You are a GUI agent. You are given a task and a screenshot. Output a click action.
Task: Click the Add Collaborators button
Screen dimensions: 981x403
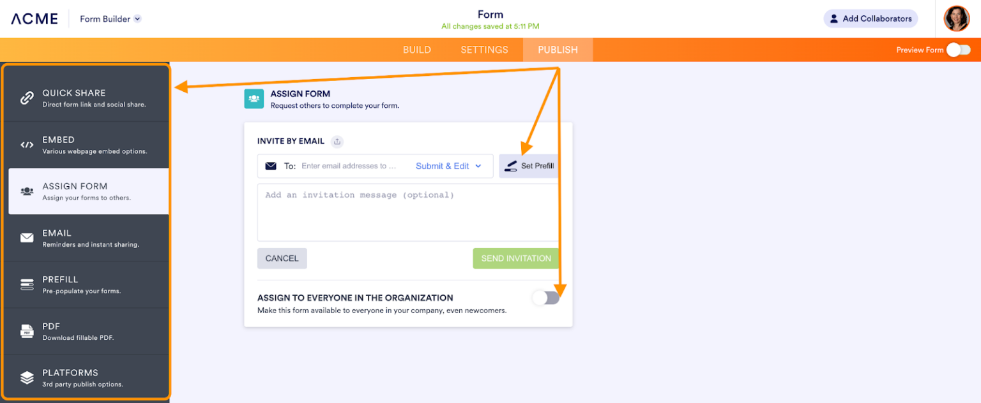pos(870,18)
